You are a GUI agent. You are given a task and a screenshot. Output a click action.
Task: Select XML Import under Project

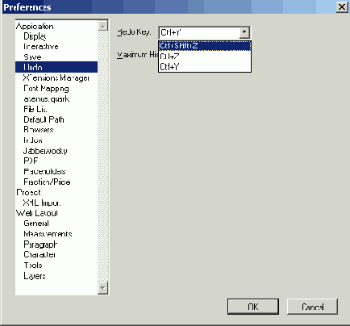point(42,203)
